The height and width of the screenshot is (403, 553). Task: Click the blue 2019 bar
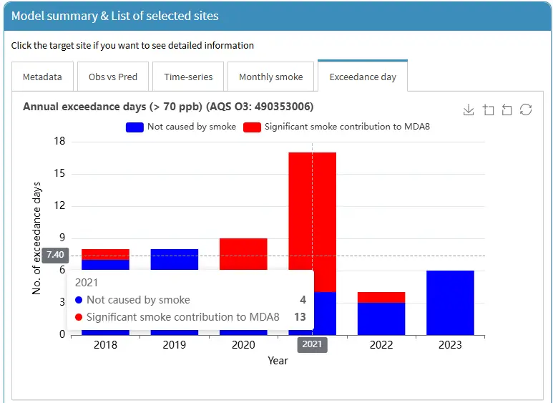point(174,259)
